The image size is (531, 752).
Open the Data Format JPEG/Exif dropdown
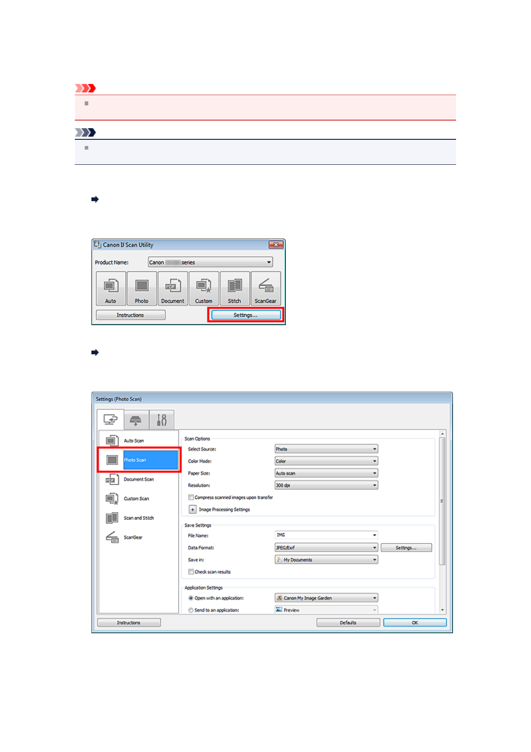click(326, 547)
